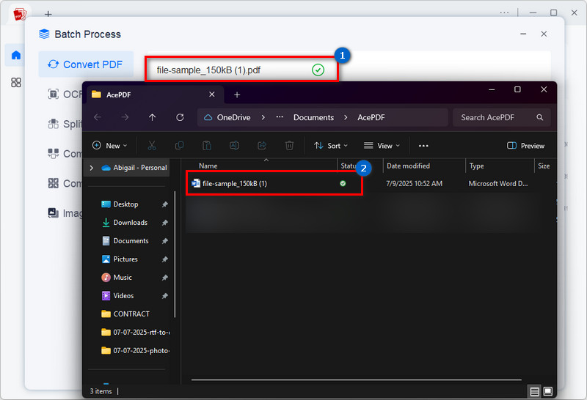Viewport: 587px width, 400px height.
Task: Sort by Size column header
Action: (x=544, y=166)
